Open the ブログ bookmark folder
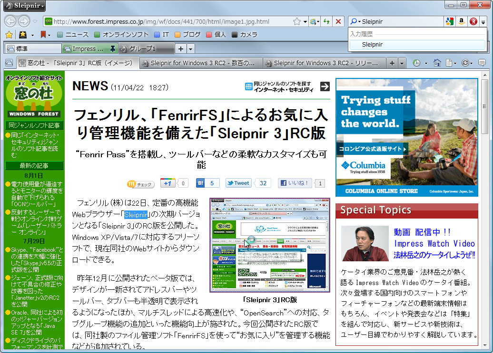 (x=187, y=35)
